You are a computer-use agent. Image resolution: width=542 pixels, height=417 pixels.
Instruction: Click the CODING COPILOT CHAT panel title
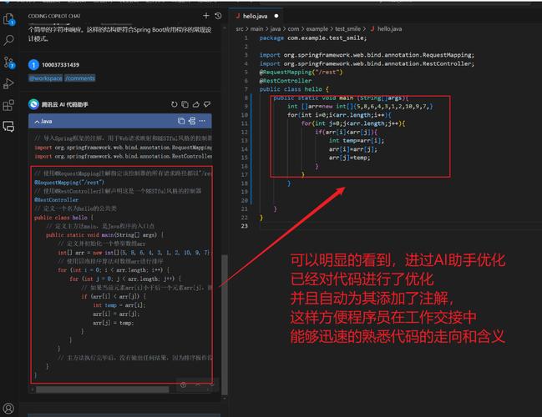pos(54,16)
